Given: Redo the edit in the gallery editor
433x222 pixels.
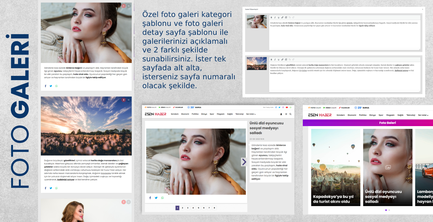Looking at the screenshot, I should pyautogui.click(x=293, y=17).
